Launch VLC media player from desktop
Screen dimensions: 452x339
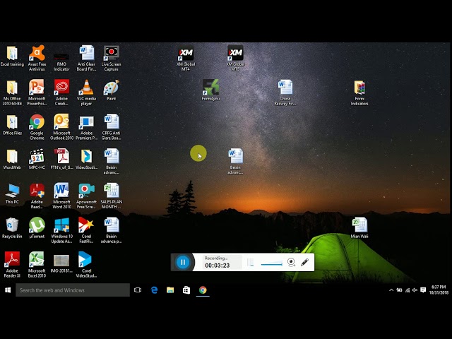[86, 88]
